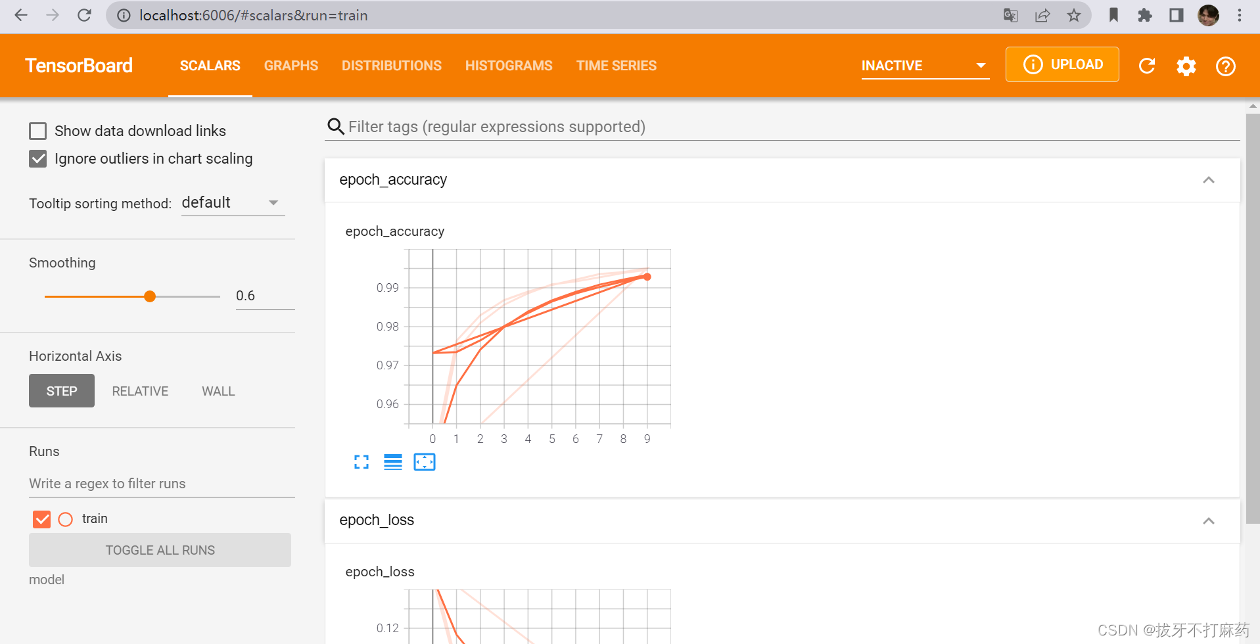The width and height of the screenshot is (1260, 644).
Task: Open the user profile avatar
Action: click(1208, 15)
